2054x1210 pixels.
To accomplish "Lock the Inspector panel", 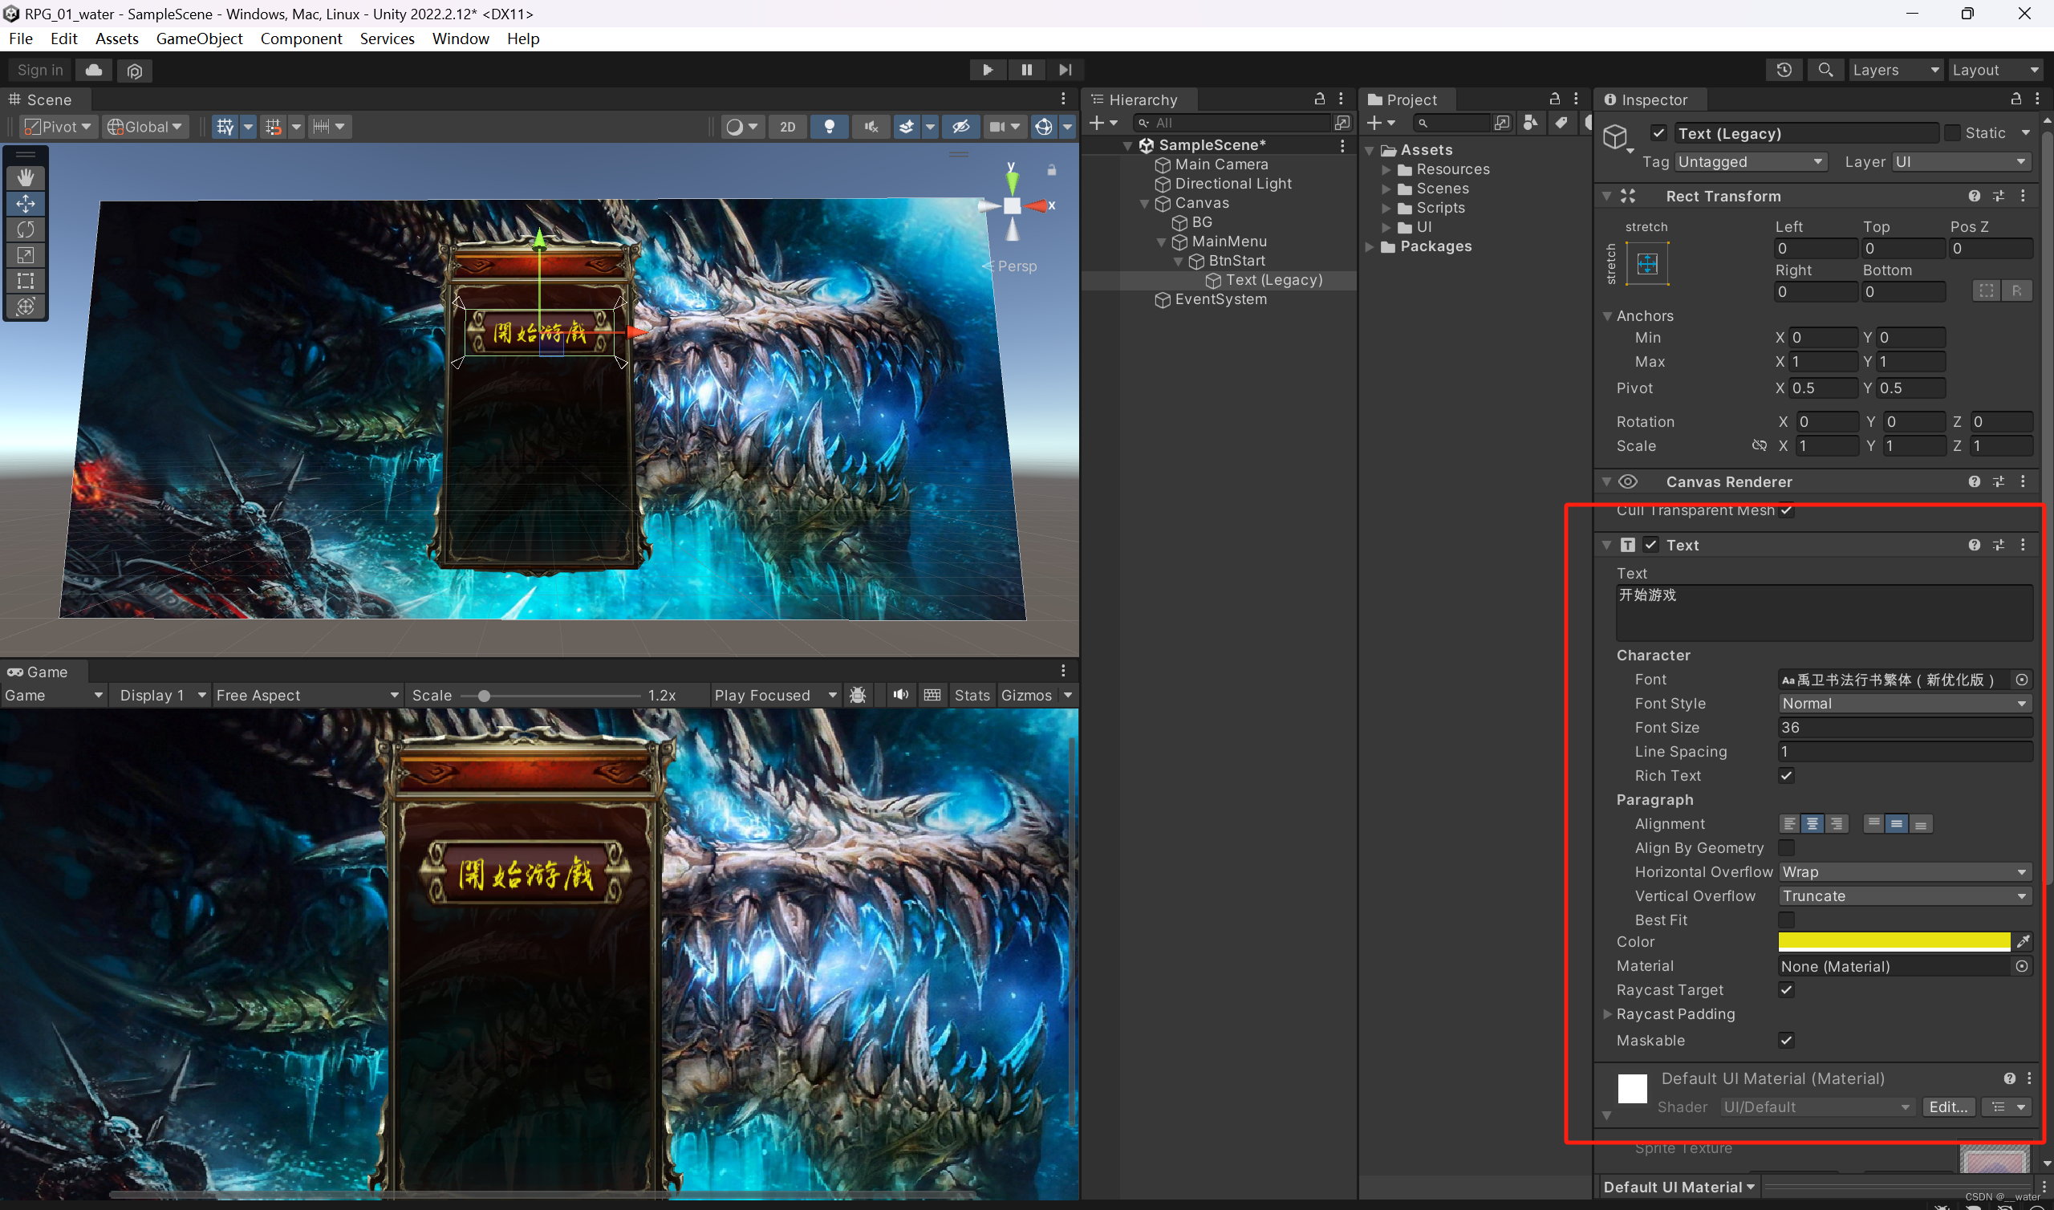I will (x=2015, y=99).
